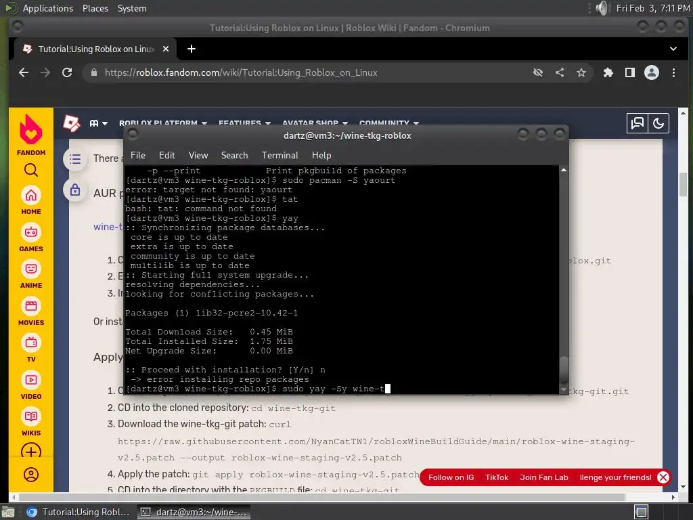
Task: Click the volume speaker icon
Action: [602, 8]
